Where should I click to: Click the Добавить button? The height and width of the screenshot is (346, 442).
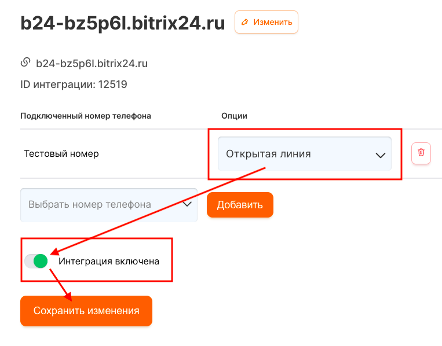pos(240,205)
